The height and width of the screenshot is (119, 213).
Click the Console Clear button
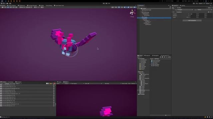click(x=1, y=84)
